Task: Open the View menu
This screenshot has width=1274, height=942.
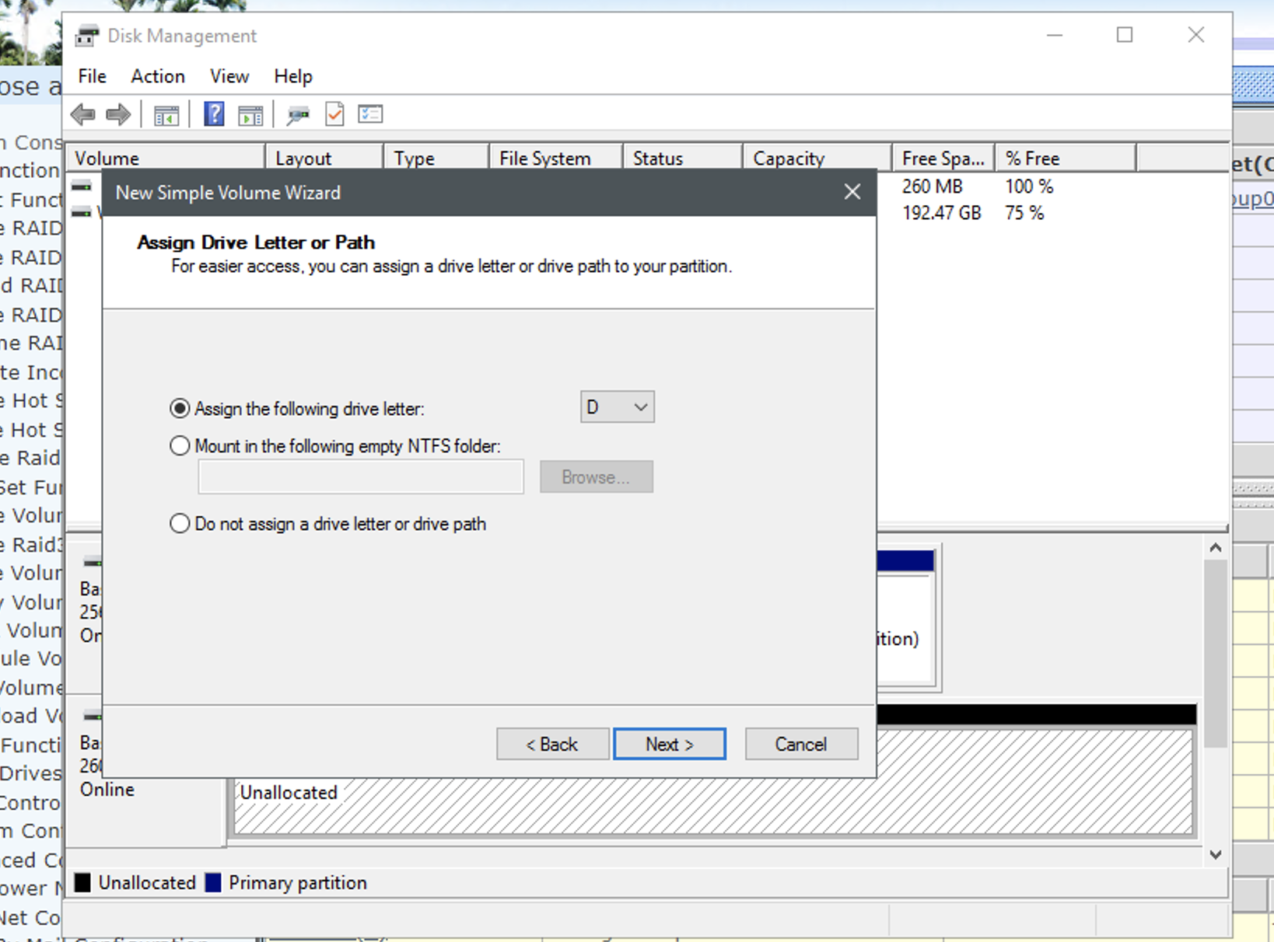Action: 229,76
